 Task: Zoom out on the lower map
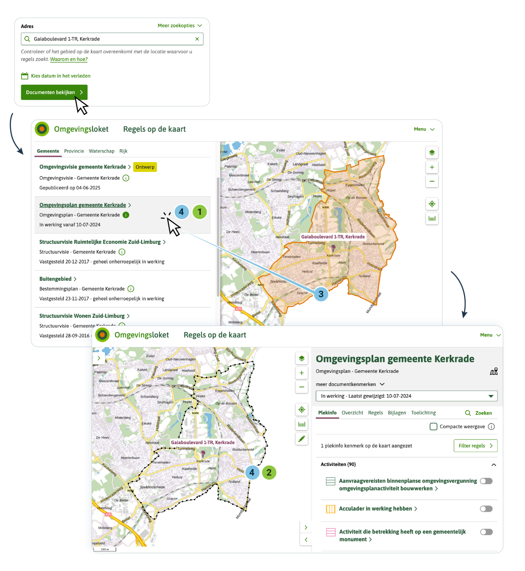[x=301, y=387]
